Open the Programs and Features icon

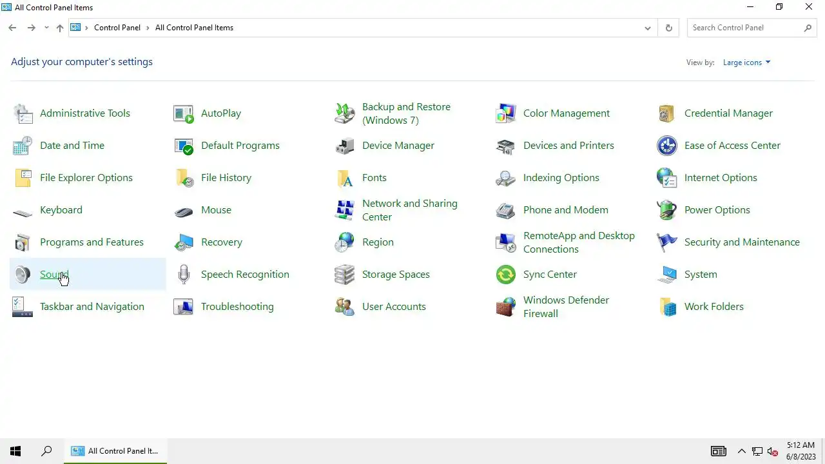click(23, 242)
